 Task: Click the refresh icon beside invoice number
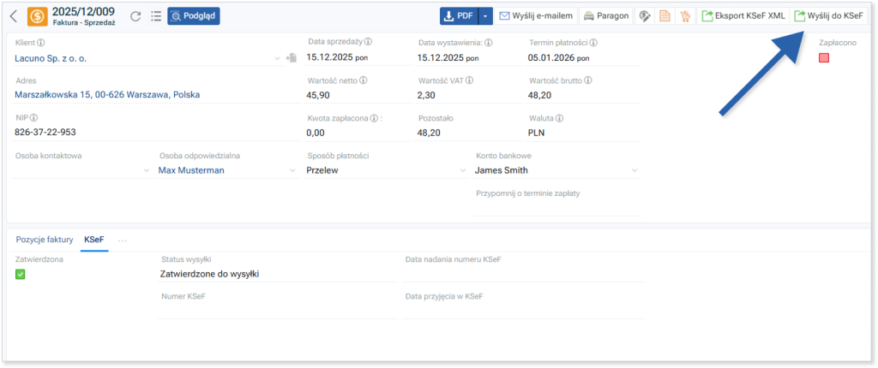[135, 16]
